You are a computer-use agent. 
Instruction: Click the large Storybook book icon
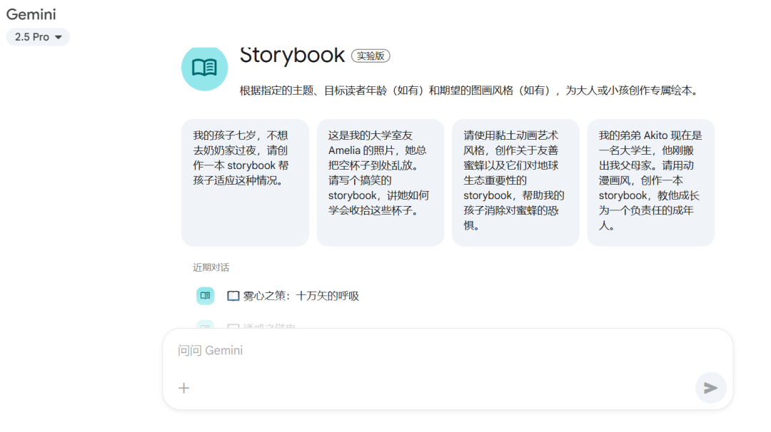click(204, 68)
